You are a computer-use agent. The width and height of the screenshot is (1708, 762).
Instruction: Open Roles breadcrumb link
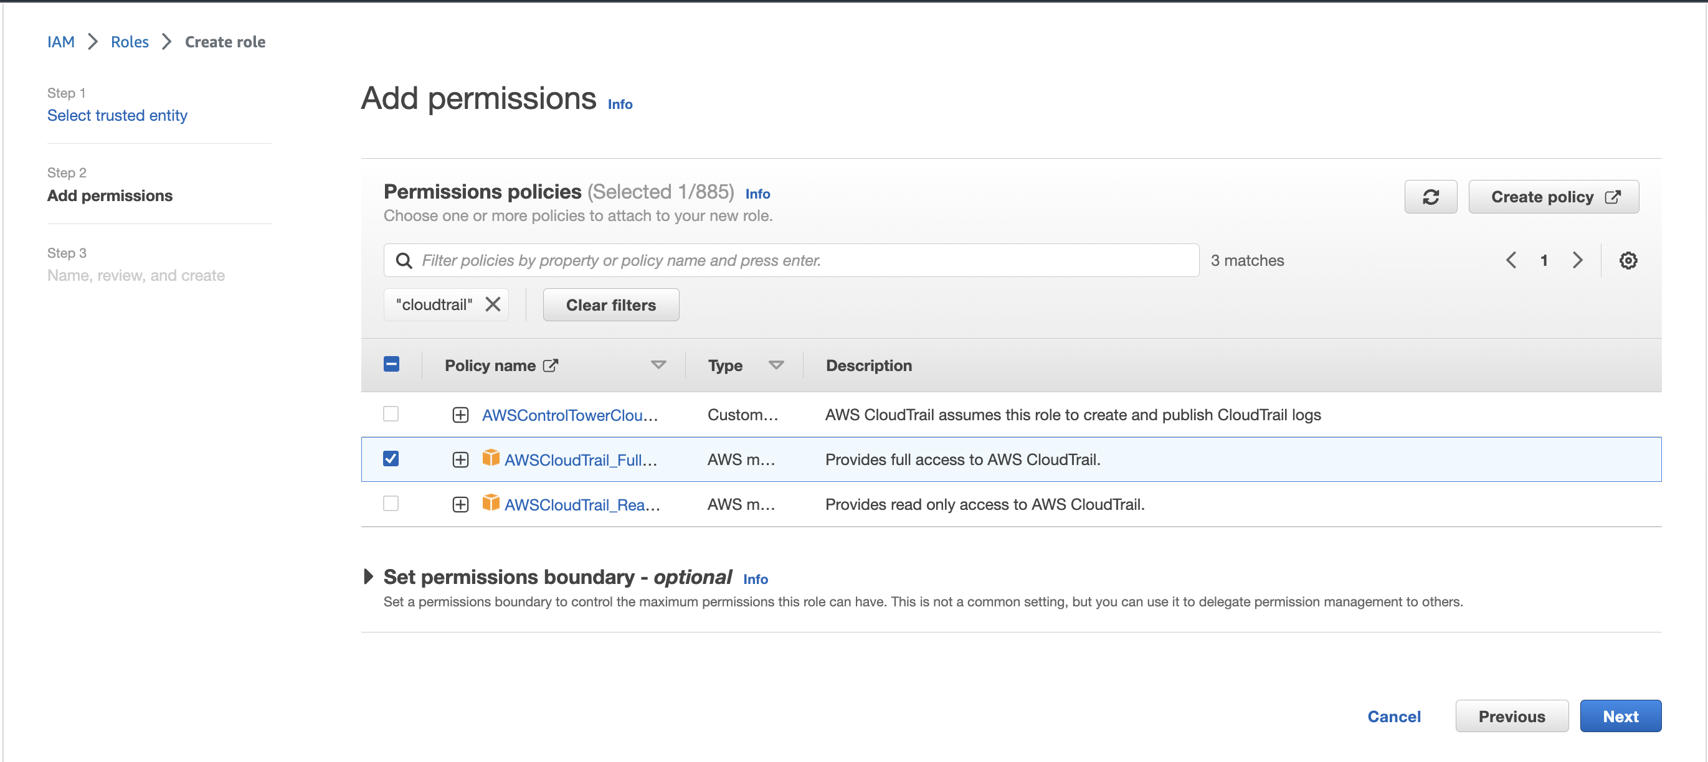coord(130,42)
